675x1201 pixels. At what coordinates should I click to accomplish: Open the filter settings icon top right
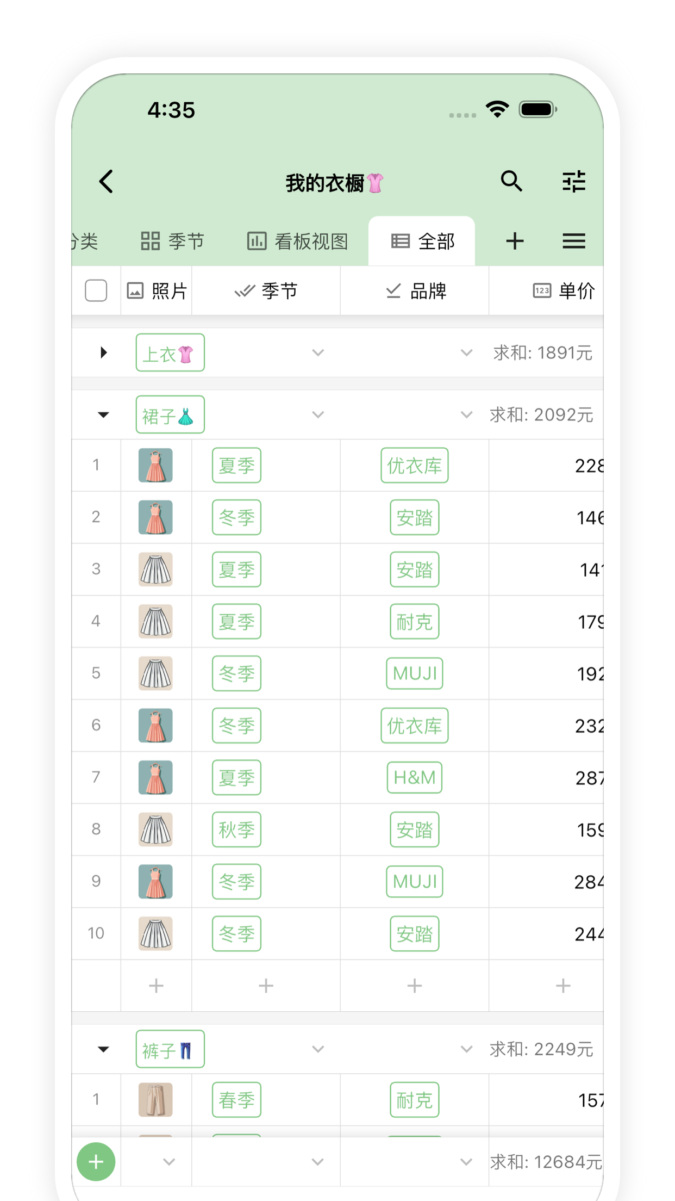pos(574,182)
